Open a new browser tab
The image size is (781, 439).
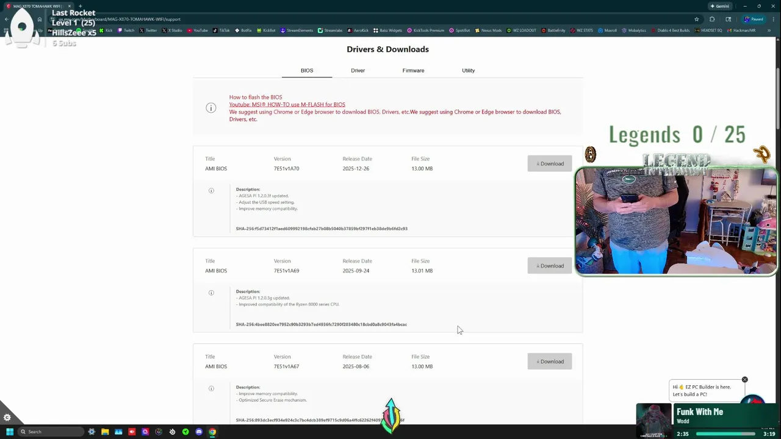(80, 6)
